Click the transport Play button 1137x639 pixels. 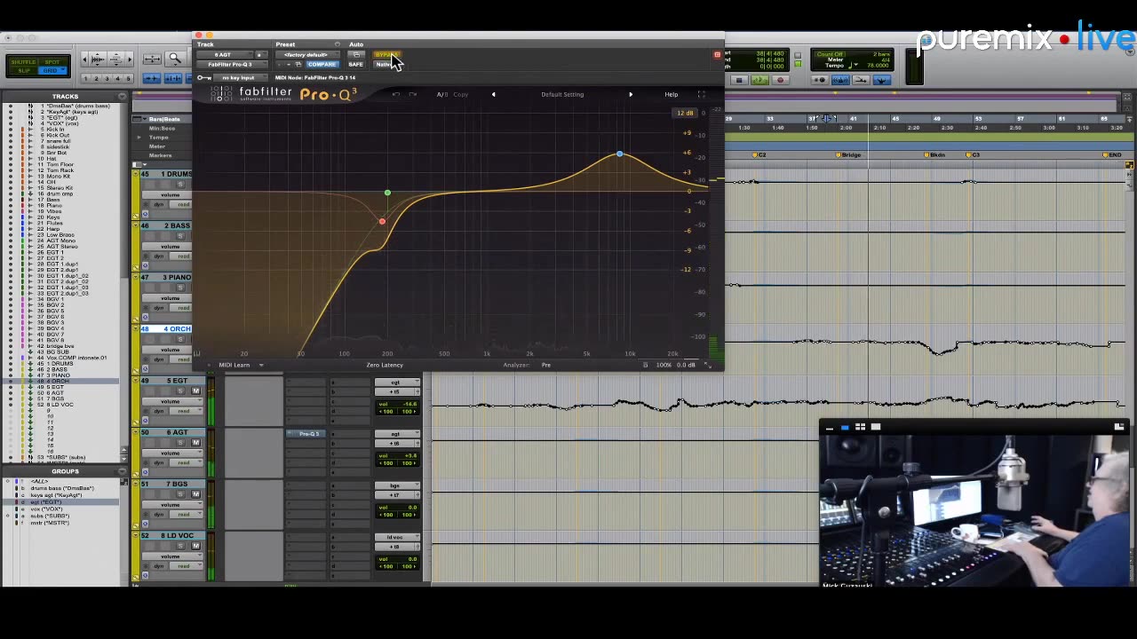[759, 80]
